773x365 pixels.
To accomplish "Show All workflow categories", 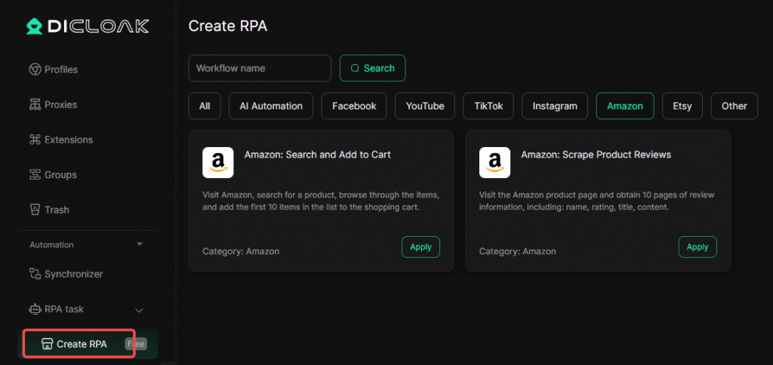I will [205, 106].
